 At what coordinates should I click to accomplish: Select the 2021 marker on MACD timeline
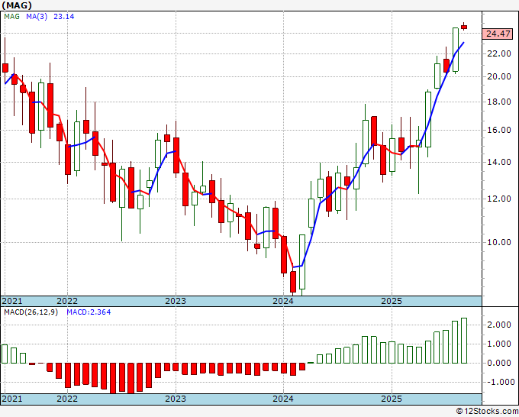[x=12, y=399]
